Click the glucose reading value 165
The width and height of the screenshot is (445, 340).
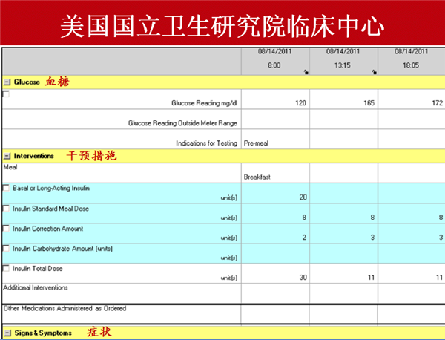tap(369, 103)
